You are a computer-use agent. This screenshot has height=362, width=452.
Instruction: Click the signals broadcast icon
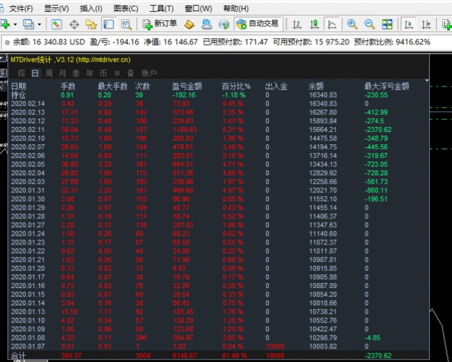pyautogui.click(x=224, y=24)
